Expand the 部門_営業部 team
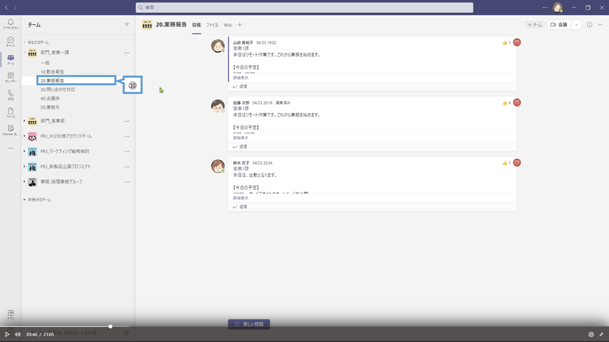 (x=24, y=121)
